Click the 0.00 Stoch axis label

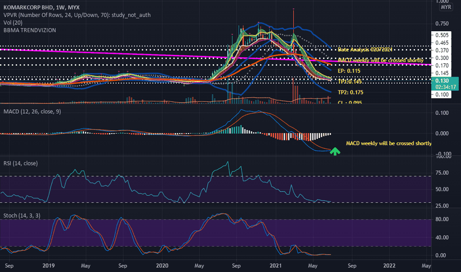tap(441, 256)
